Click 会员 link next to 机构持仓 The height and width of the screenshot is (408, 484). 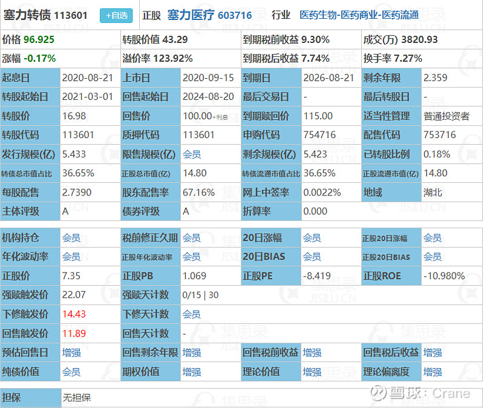point(71,238)
